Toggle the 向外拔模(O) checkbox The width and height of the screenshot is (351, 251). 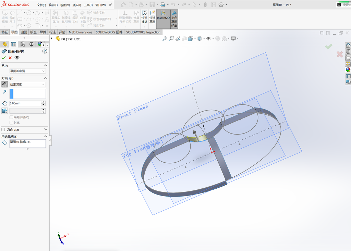coord(11,117)
